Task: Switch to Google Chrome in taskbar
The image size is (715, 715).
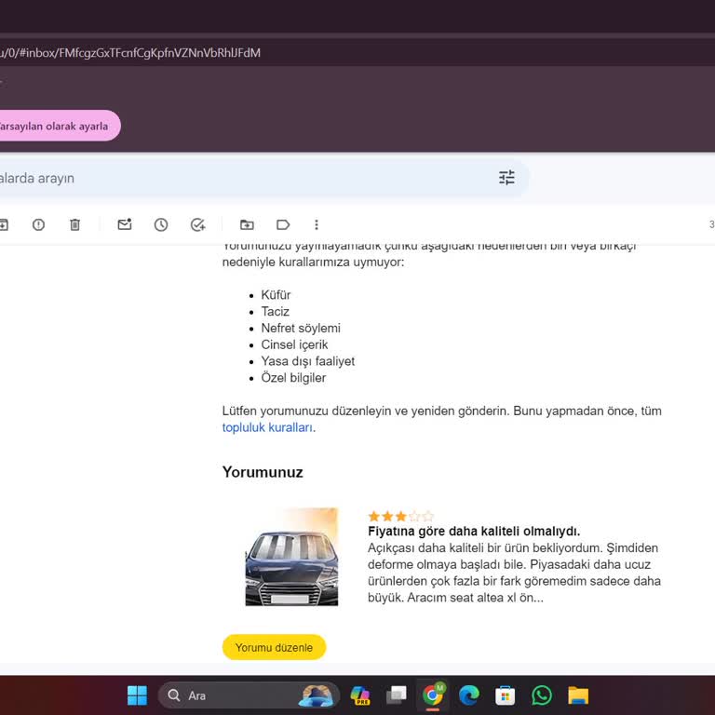Action: 433,695
